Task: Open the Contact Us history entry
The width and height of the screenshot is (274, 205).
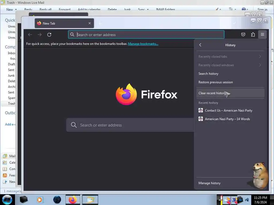Action: coord(230,110)
